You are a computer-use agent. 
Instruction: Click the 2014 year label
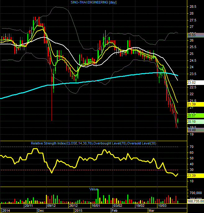(6, 211)
